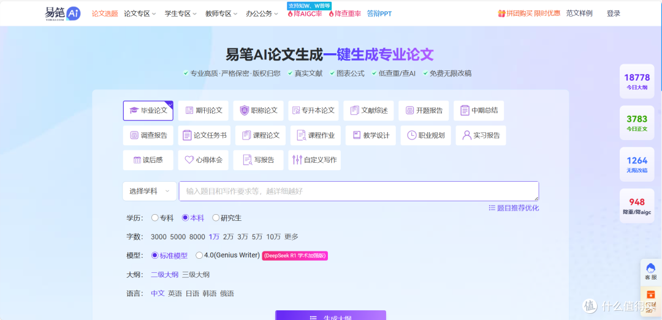Image resolution: width=662 pixels, height=320 pixels.
Task: Select 标准模型 radio button
Action: click(154, 256)
